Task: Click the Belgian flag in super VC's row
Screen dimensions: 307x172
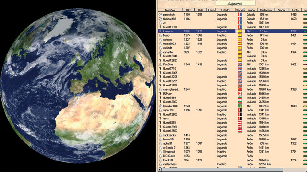Action: click(x=240, y=110)
